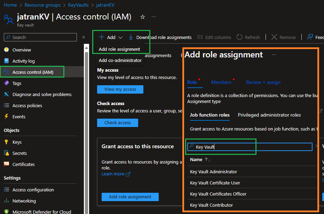The height and width of the screenshot is (214, 324).
Task: Go to KeyVaults breadcrumb
Action: click(x=78, y=5)
